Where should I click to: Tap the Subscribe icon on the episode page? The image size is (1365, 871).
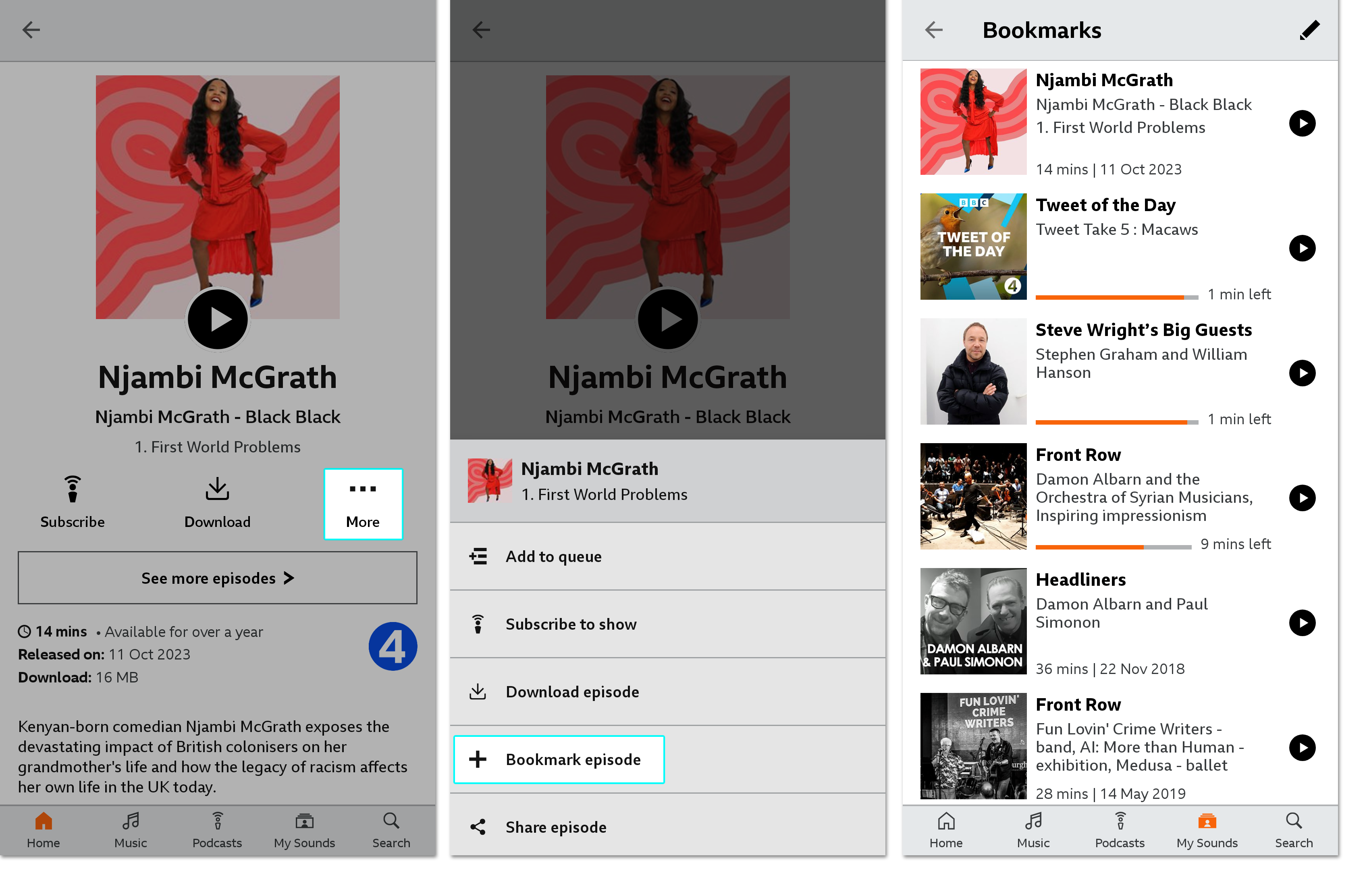(72, 489)
